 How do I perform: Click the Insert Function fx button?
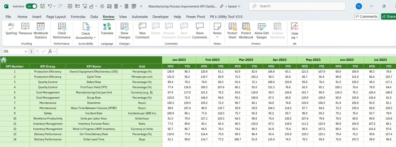point(50,51)
